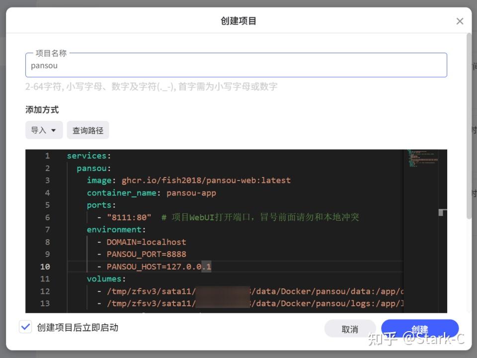
Task: Uncheck 创建项目后立即启动 checkbox
Action: 26,327
